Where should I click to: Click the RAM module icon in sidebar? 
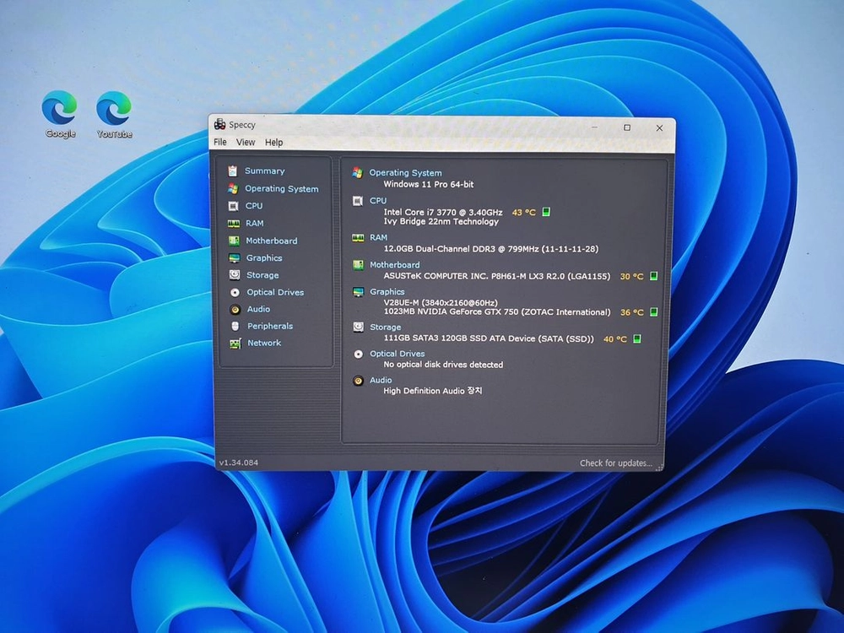pos(234,224)
